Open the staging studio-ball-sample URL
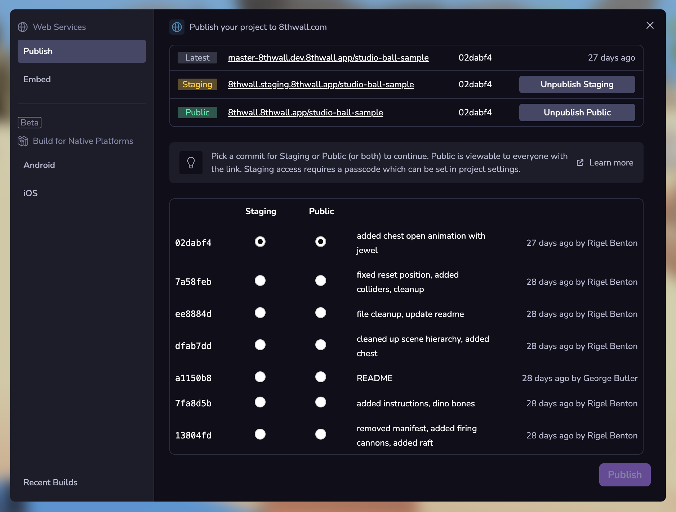The image size is (676, 512). point(321,84)
